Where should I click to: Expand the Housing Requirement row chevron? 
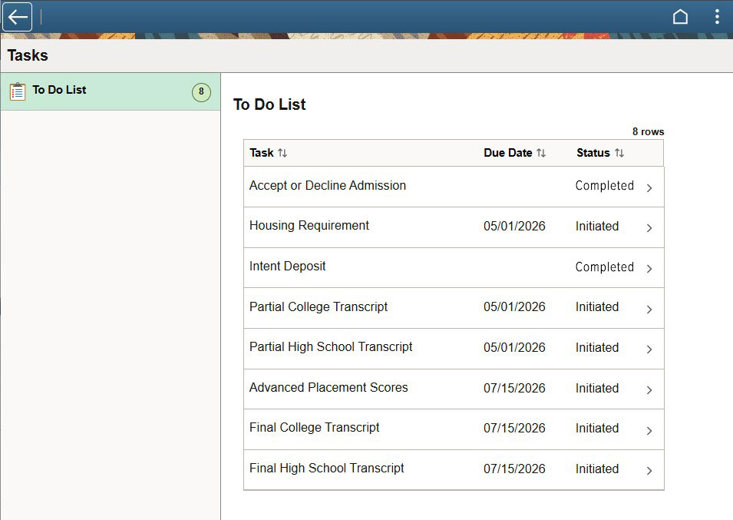point(649,228)
